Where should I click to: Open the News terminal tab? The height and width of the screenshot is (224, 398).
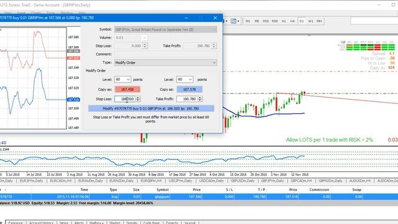point(63,223)
